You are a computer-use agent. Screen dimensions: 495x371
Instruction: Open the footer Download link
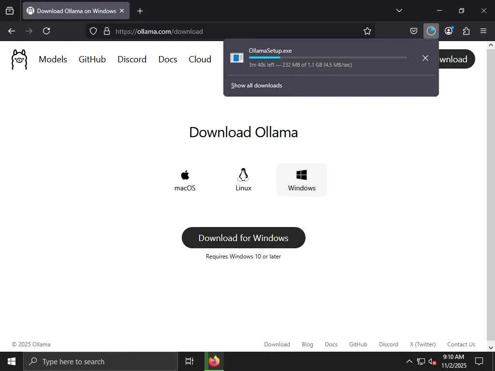[277, 344]
